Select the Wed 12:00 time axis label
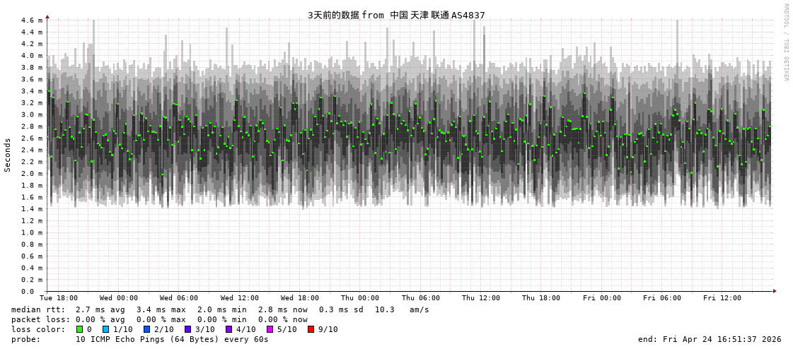 (240, 298)
